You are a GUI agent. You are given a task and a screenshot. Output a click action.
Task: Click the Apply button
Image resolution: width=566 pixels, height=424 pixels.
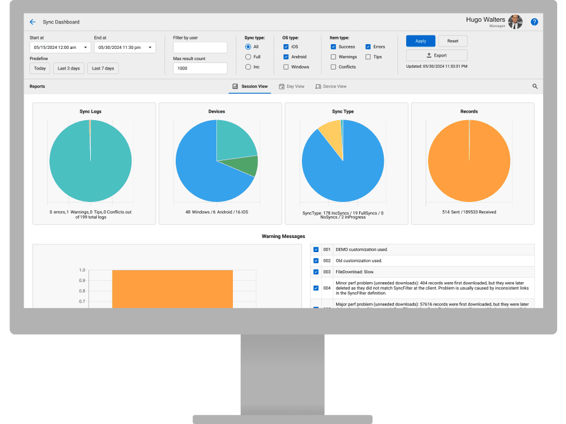(420, 41)
